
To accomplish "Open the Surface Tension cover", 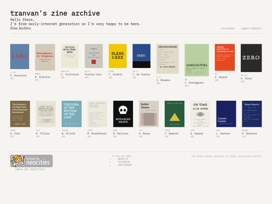I will (149, 114).
